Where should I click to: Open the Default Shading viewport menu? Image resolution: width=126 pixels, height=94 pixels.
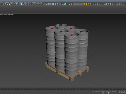[11, 14]
